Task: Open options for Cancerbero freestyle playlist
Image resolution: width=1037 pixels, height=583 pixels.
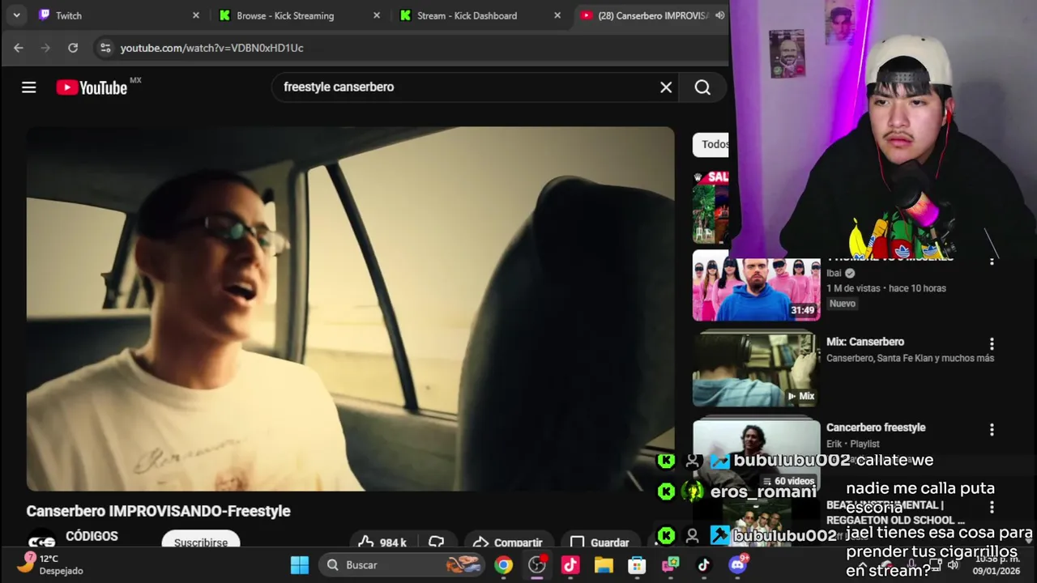Action: (x=992, y=430)
